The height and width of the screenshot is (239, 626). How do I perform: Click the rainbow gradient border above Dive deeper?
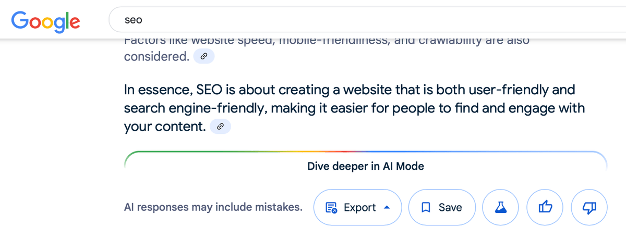point(366,152)
